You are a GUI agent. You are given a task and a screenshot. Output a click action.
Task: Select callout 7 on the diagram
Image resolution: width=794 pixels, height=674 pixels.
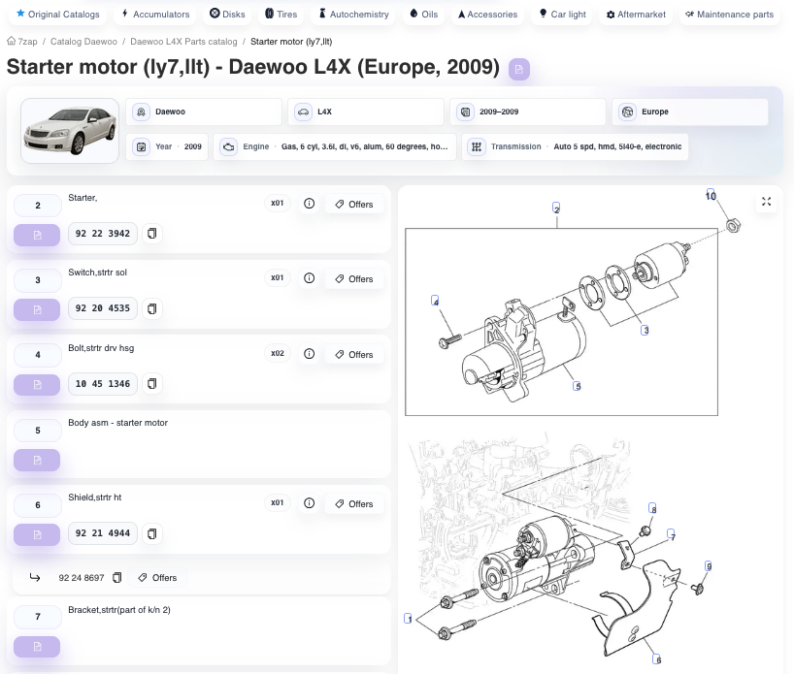(671, 534)
